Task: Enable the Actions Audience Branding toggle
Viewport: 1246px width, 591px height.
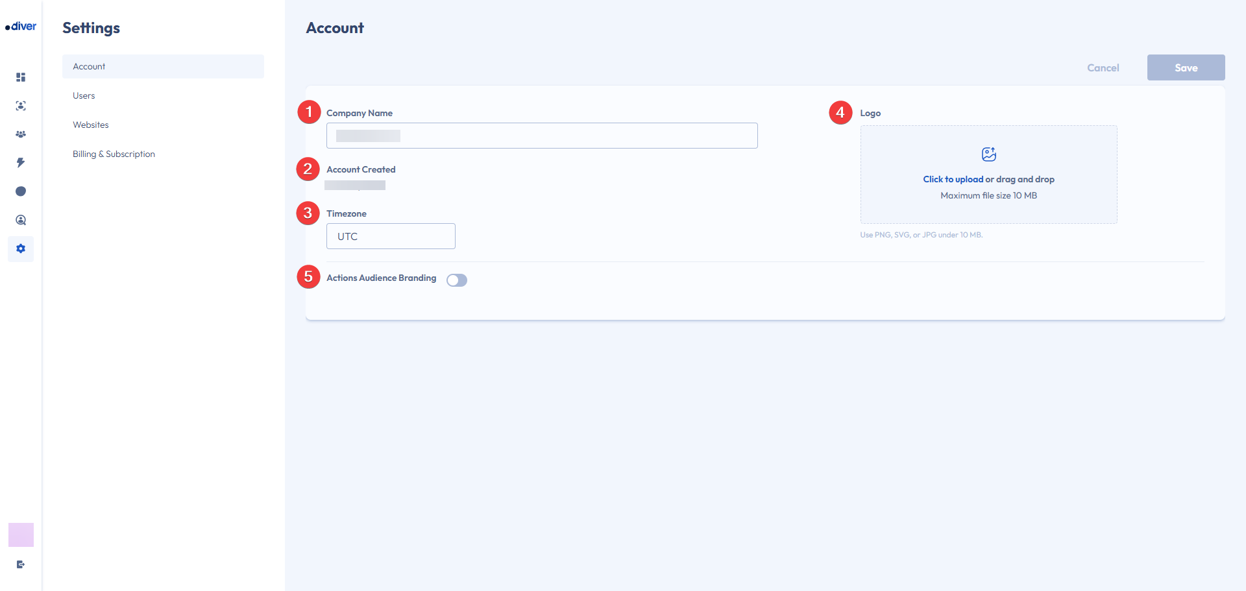Action: point(457,280)
